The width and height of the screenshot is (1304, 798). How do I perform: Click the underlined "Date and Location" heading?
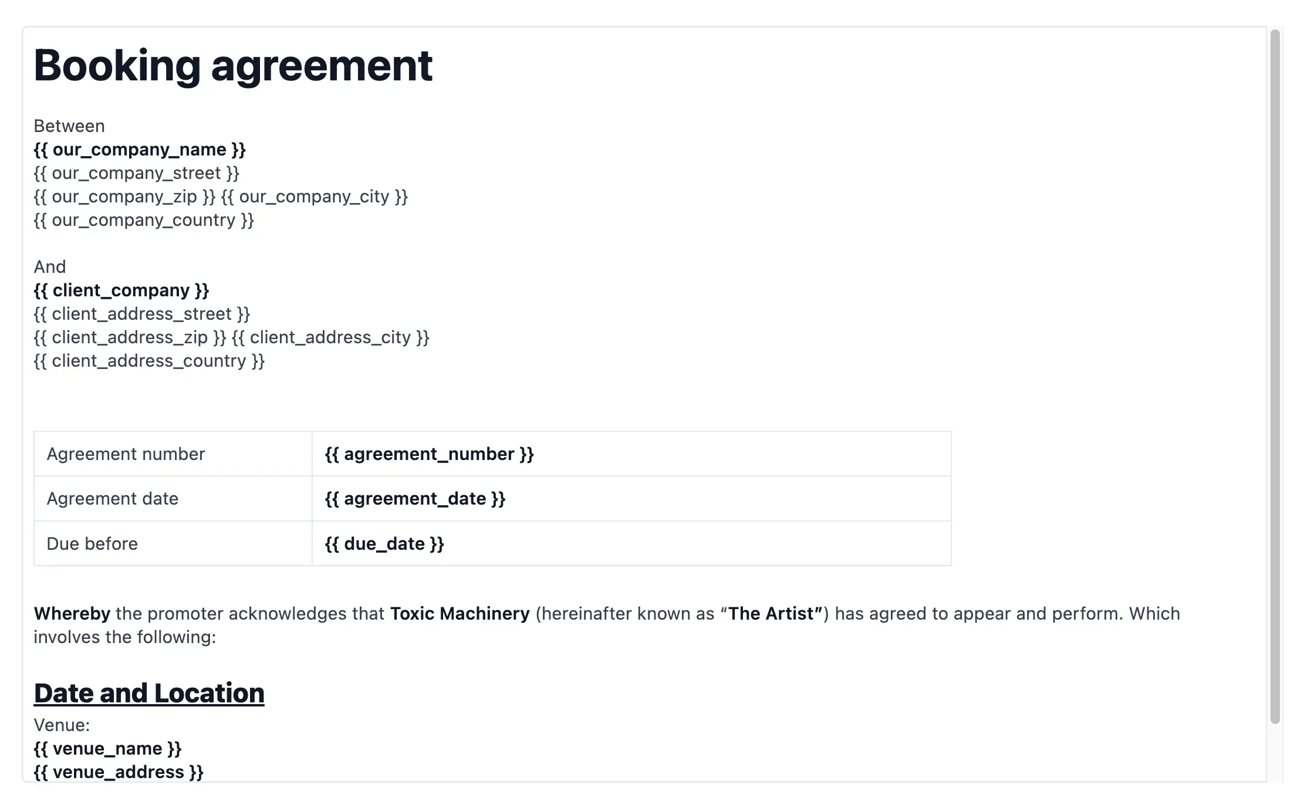149,693
